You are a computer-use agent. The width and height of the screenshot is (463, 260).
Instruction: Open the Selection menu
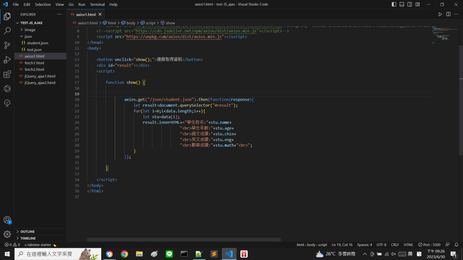click(43, 5)
